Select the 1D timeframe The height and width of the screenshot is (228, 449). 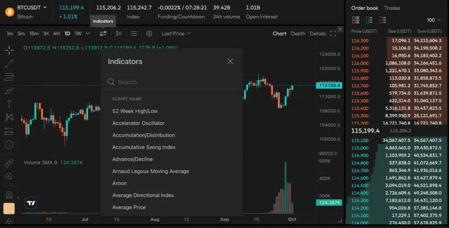(x=67, y=33)
